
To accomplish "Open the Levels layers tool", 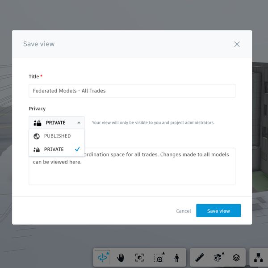I will [x=236, y=258].
